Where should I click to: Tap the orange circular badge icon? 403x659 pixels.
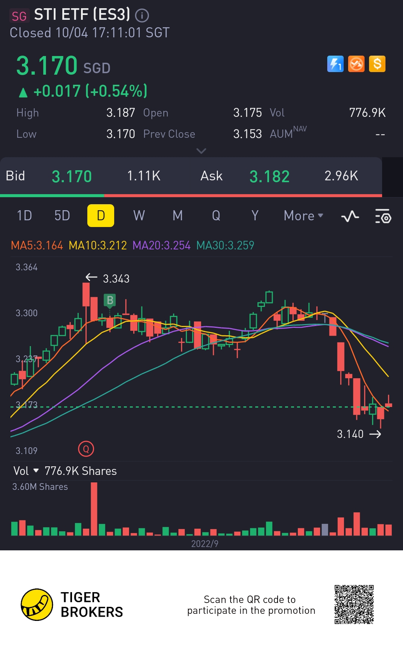[x=356, y=64]
